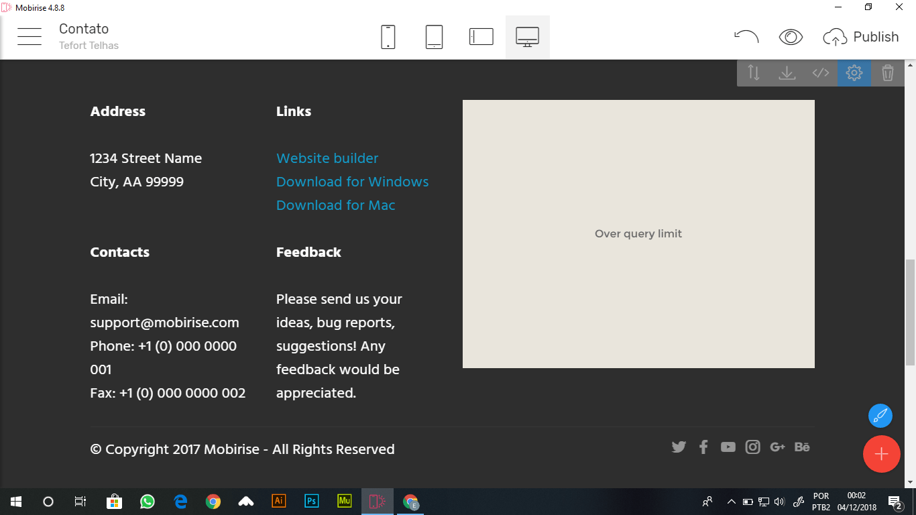Switch the POR PTB2 keyboard language
The height and width of the screenshot is (515, 916).
(821, 502)
